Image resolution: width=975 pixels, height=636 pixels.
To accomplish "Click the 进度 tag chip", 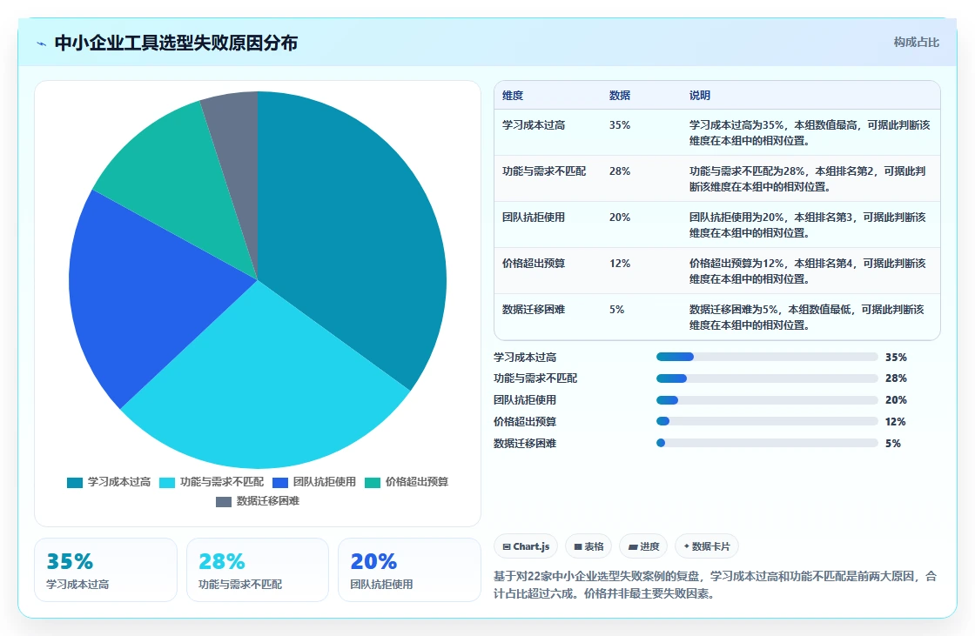I will coord(643,546).
